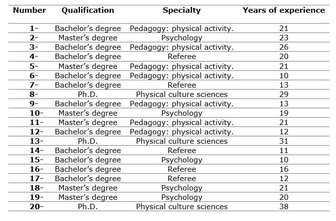Click the Years of experience header

point(284,10)
